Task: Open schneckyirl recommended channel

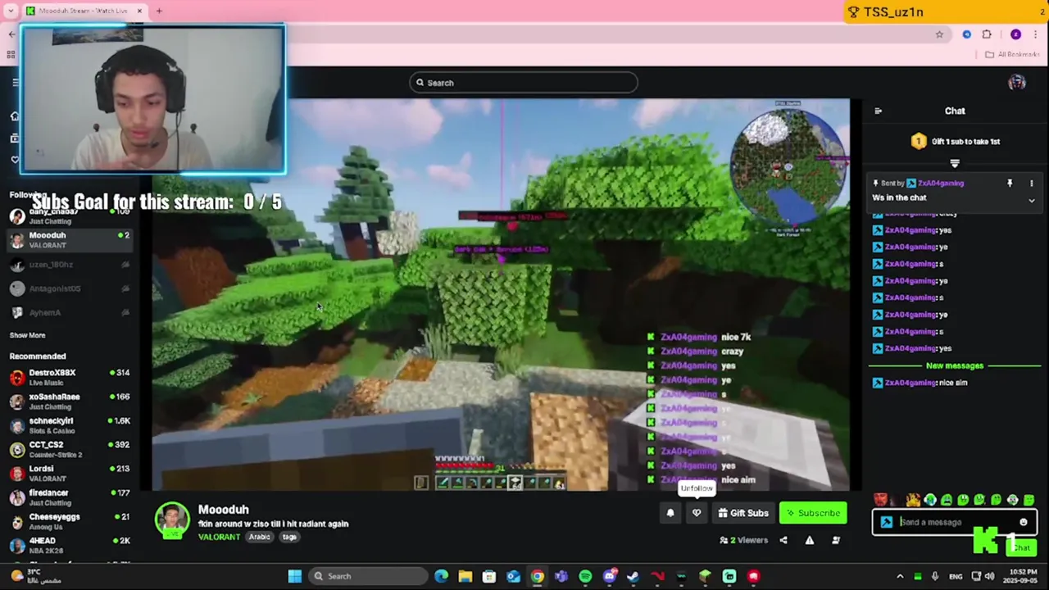Action: click(x=70, y=425)
